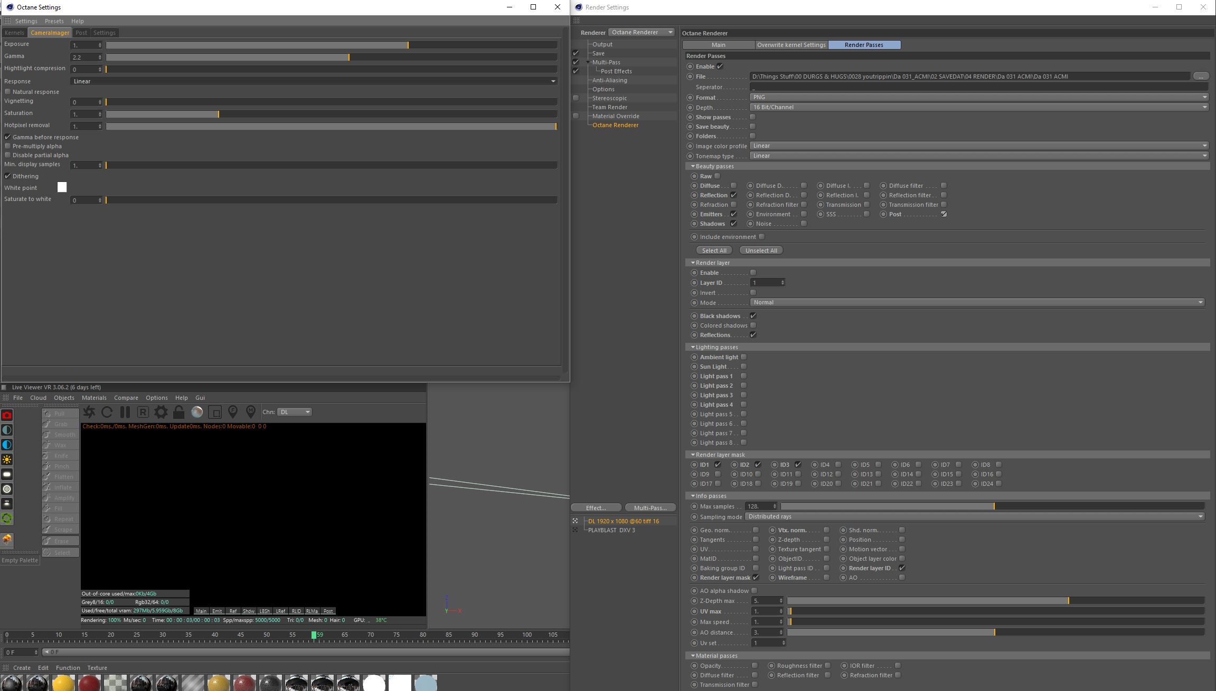Click the render region square icon
Viewport: 1216px width, 691px height.
(x=215, y=412)
